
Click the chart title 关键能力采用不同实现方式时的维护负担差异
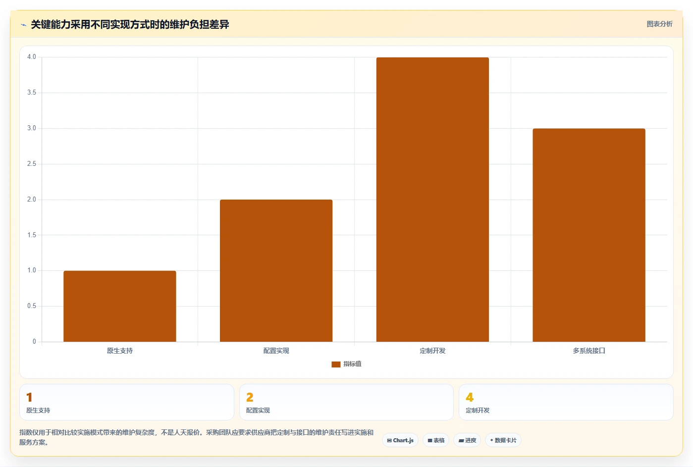[x=130, y=25]
